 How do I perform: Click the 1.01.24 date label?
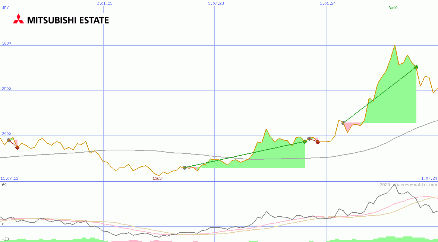328,3
